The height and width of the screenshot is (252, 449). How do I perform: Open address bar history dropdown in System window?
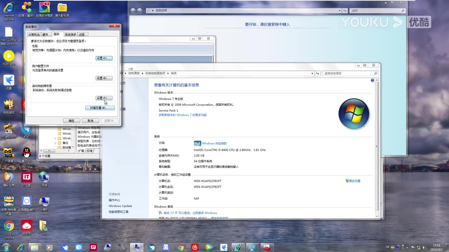(313, 73)
